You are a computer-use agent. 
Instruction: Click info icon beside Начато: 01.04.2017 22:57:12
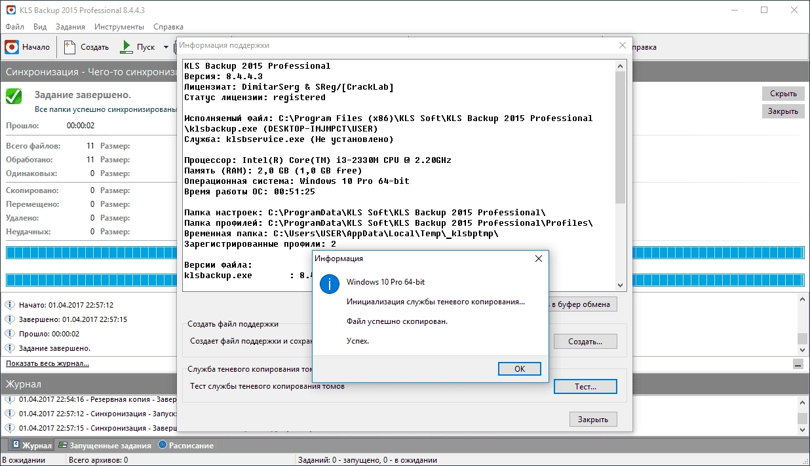coord(10,305)
